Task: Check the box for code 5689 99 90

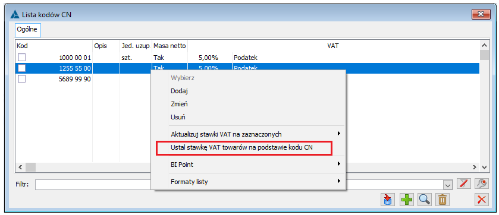Action: click(21, 79)
